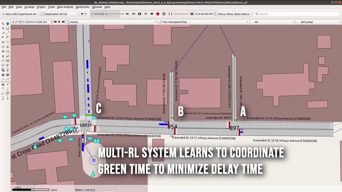Open the Project menu

coord(41,7)
